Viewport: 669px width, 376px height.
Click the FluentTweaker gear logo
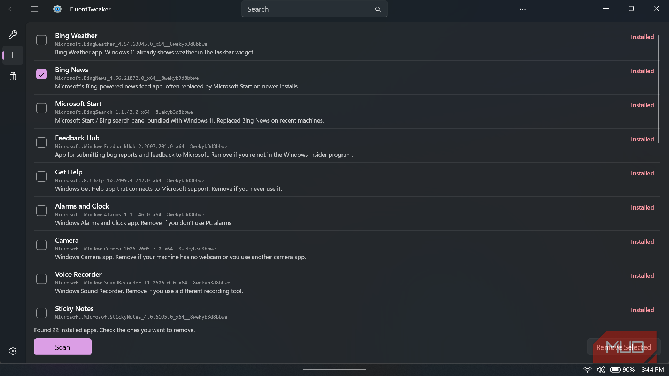pos(57,9)
